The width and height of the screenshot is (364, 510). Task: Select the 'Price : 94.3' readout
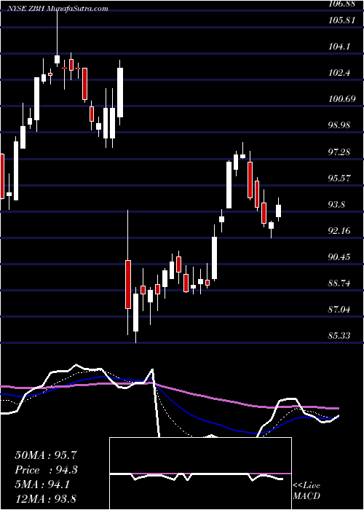(46, 470)
